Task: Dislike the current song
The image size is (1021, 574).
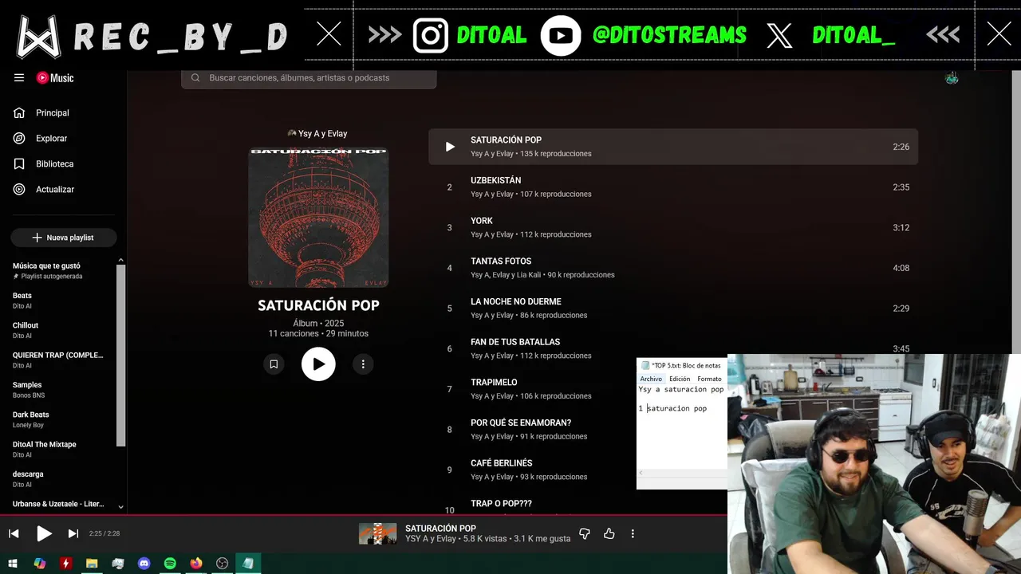Action: 585,533
